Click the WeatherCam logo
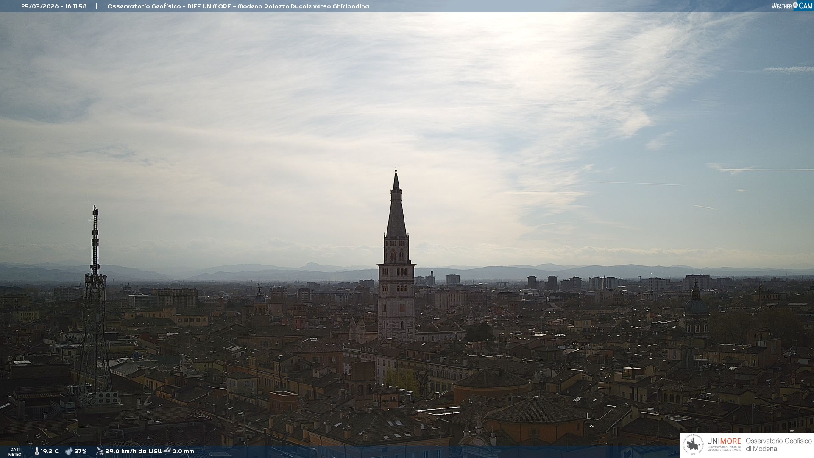814x458 pixels. 792,6
